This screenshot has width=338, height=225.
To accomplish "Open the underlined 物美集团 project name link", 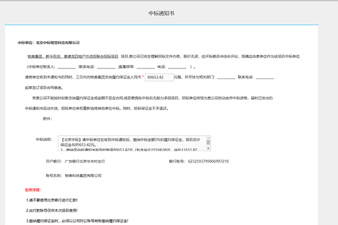I will click(73, 57).
